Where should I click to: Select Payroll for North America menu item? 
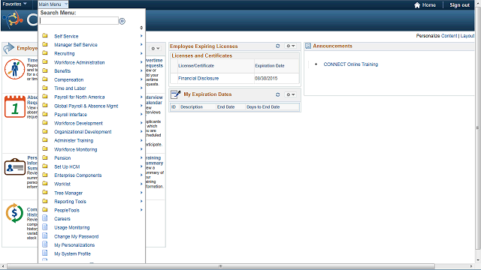tap(80, 97)
